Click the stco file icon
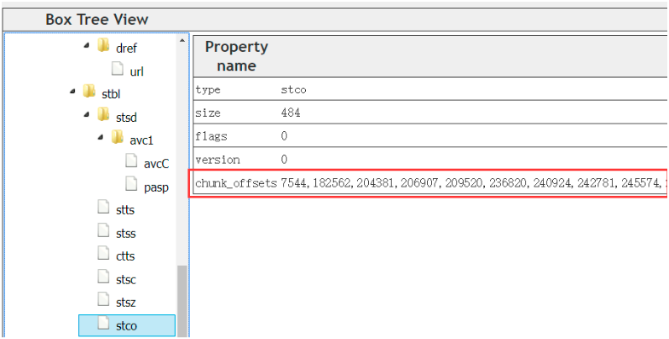 [103, 323]
